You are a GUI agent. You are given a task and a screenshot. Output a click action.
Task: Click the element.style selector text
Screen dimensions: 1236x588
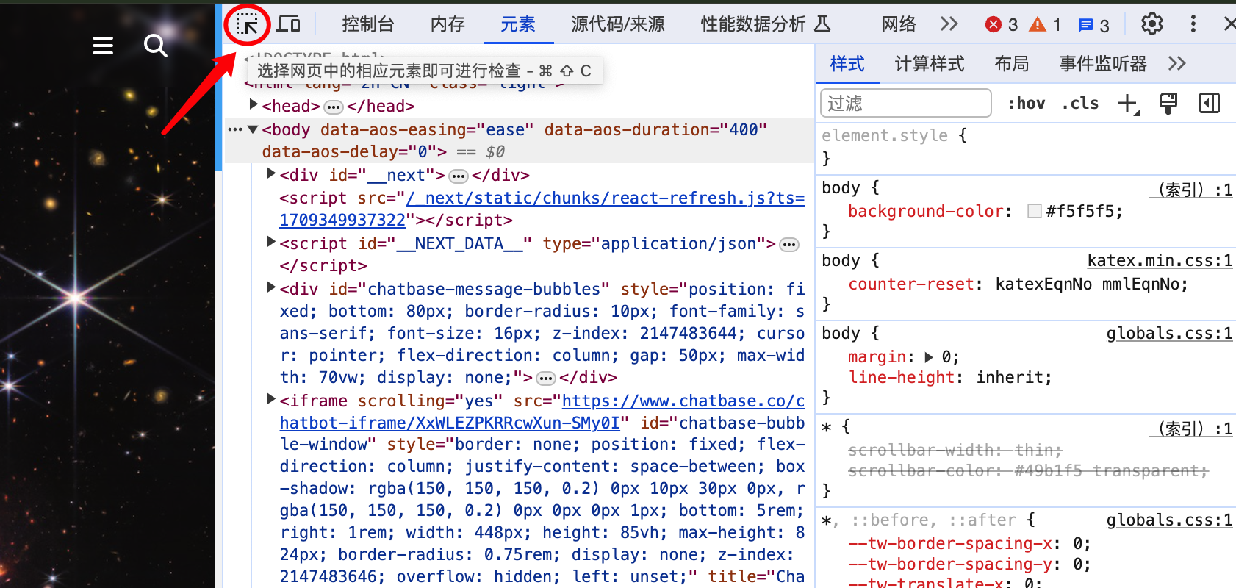coord(885,135)
